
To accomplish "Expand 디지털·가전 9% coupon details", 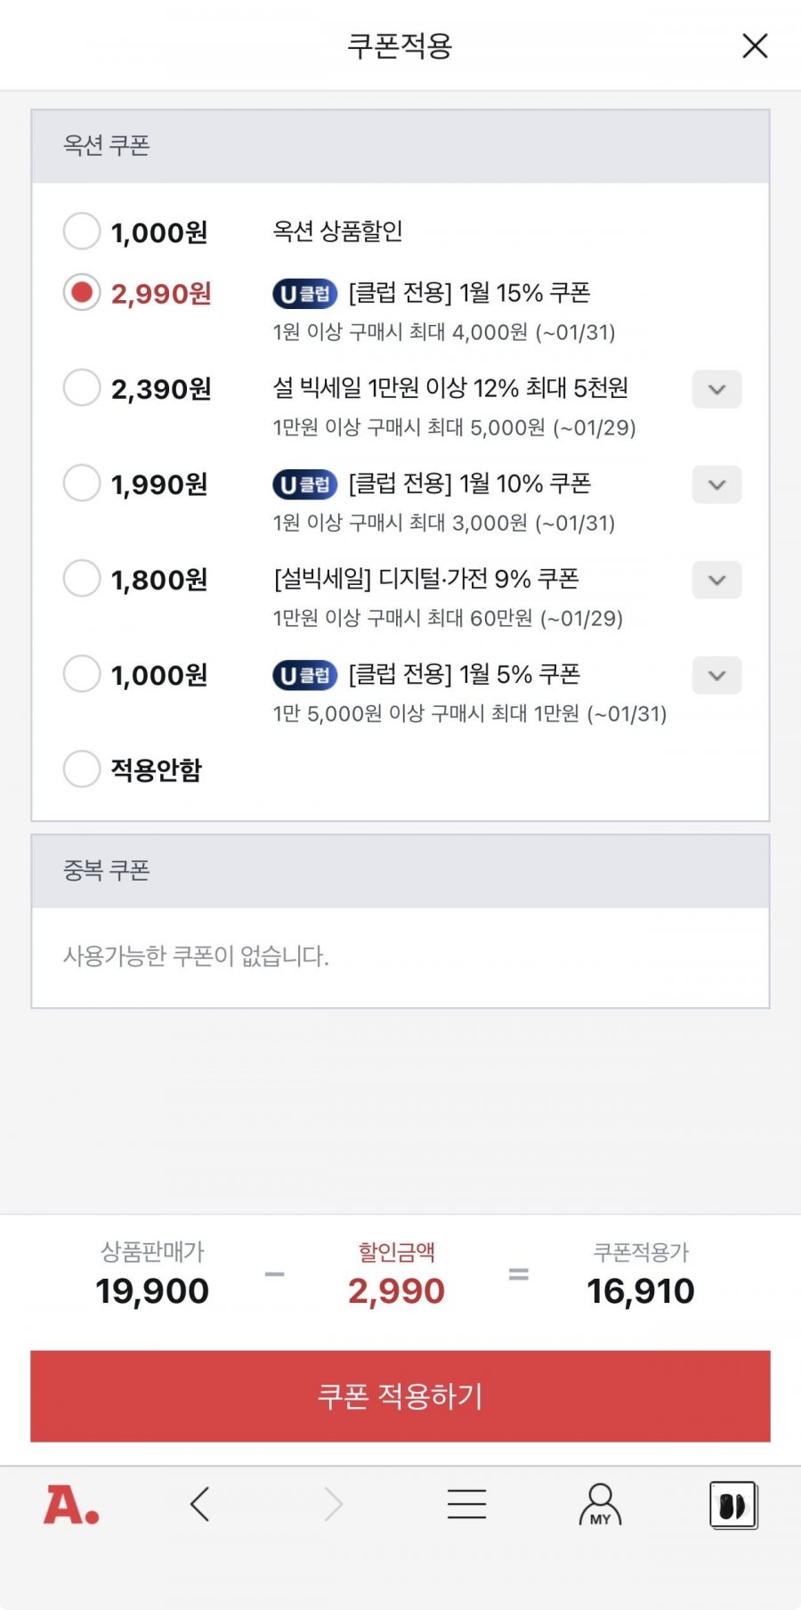I will coord(716,580).
